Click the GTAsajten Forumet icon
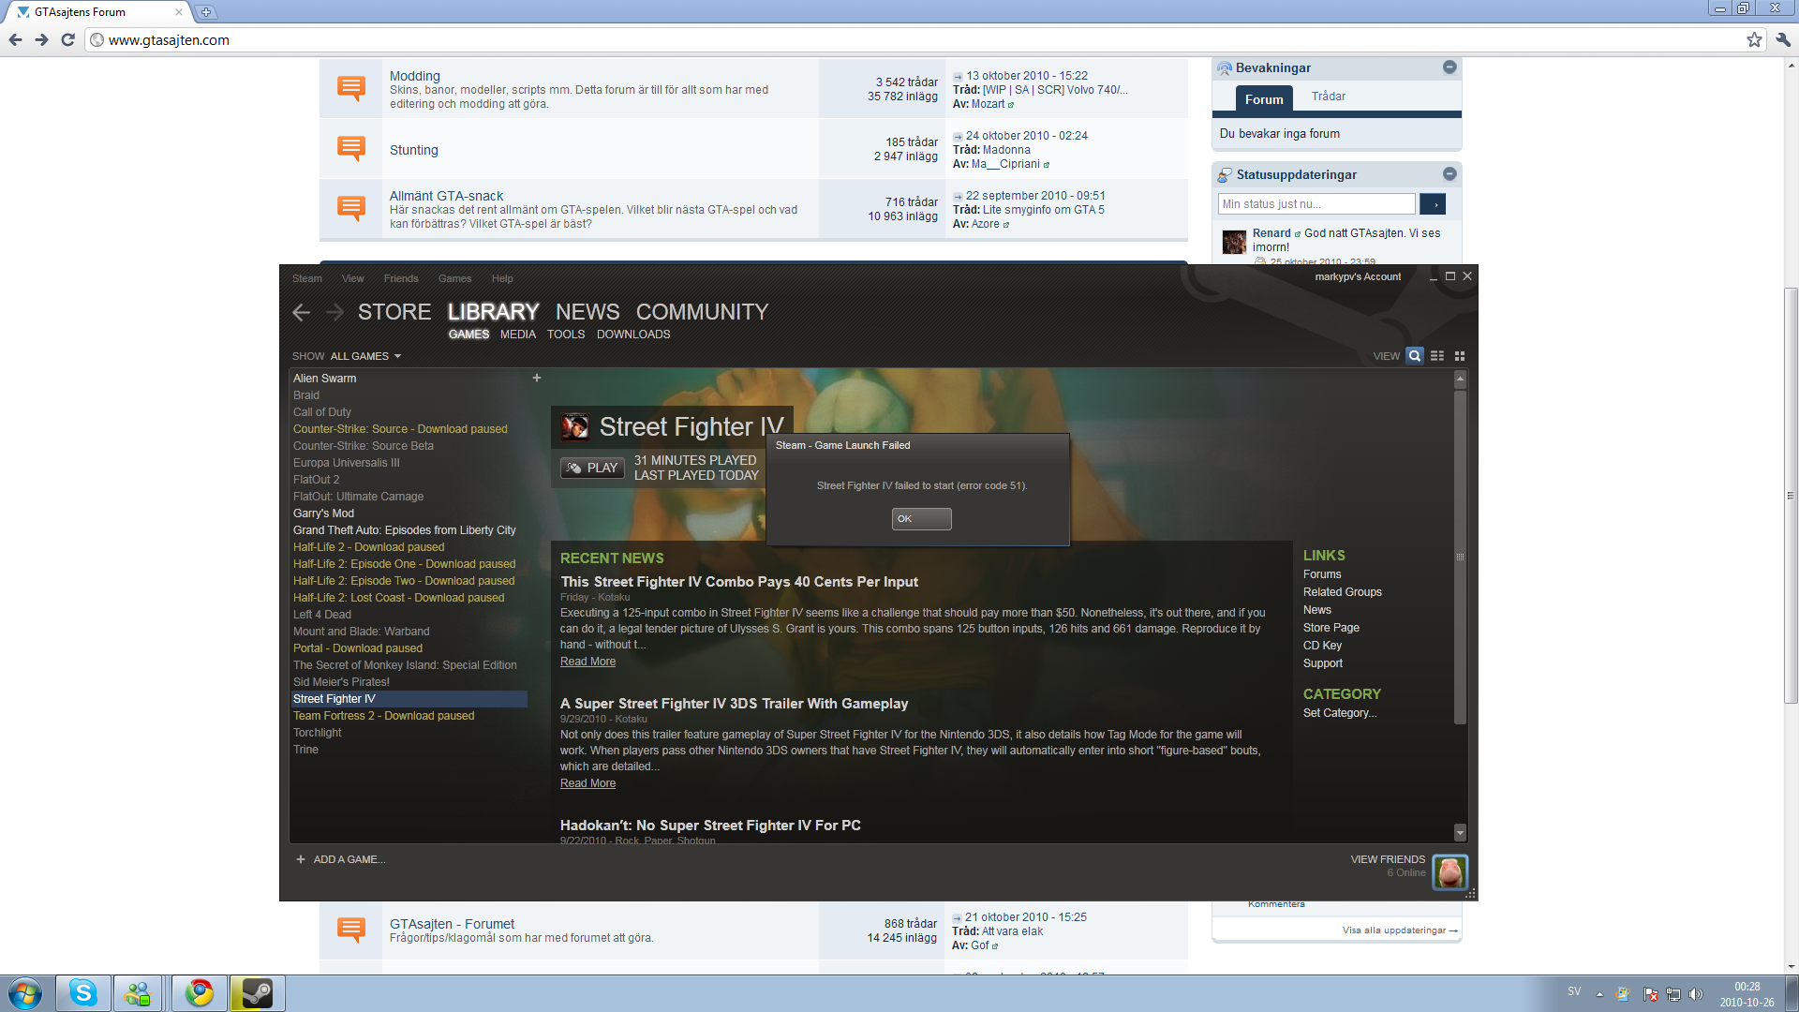 point(351,930)
